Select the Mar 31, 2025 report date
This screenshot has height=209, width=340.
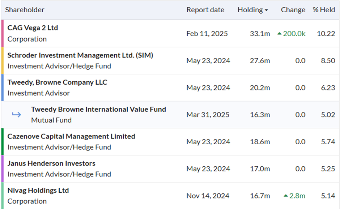(208, 115)
